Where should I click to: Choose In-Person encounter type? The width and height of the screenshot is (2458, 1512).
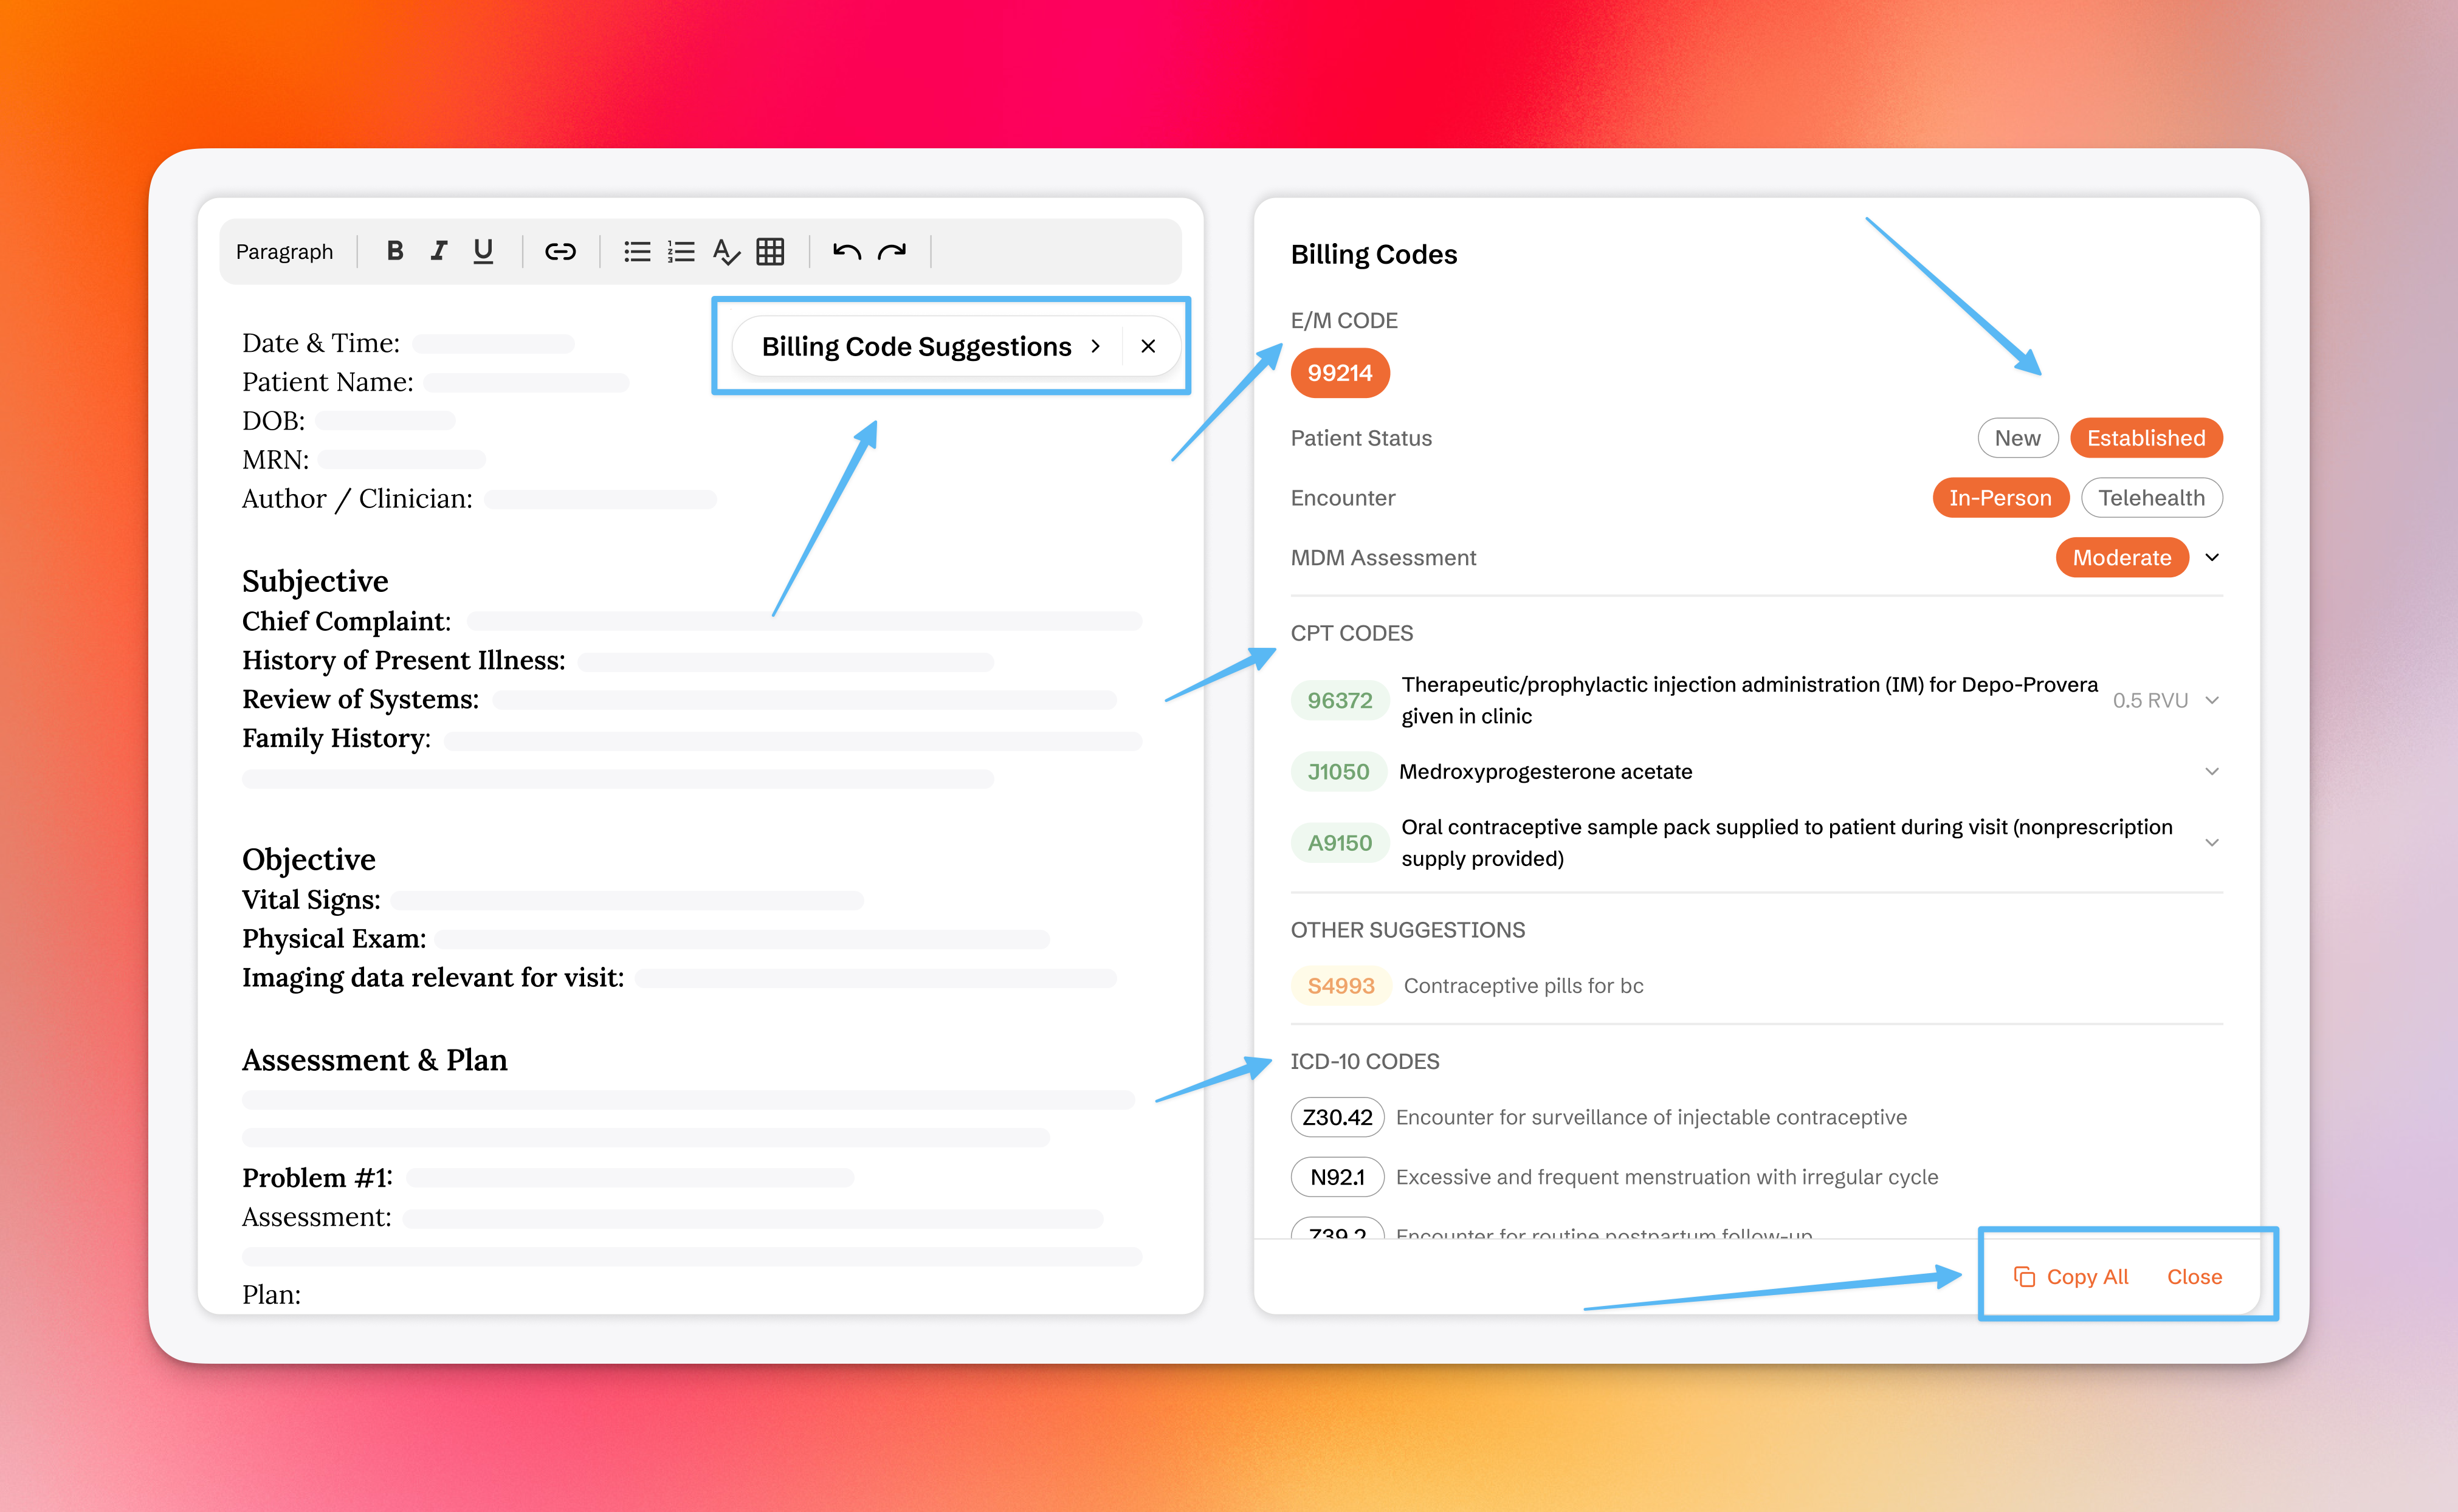pyautogui.click(x=2000, y=498)
